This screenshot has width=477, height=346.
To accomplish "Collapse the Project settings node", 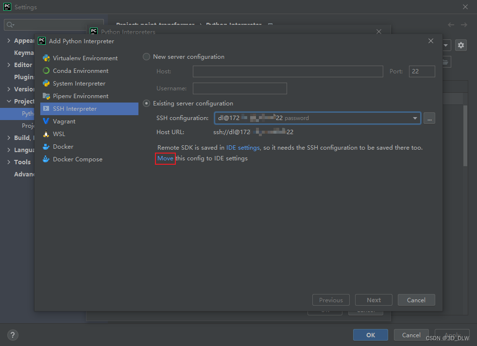I will (x=9, y=102).
